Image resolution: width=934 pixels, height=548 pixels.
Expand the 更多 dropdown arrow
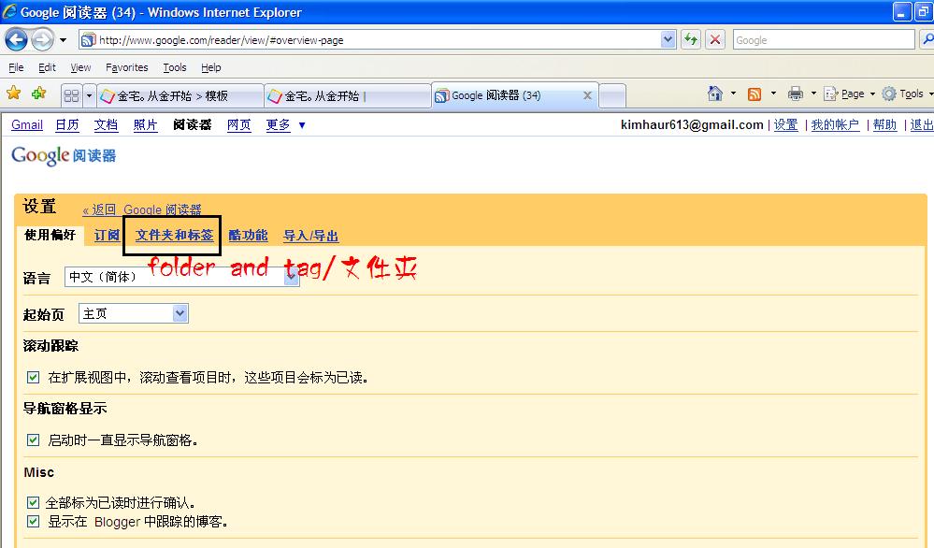click(x=301, y=124)
